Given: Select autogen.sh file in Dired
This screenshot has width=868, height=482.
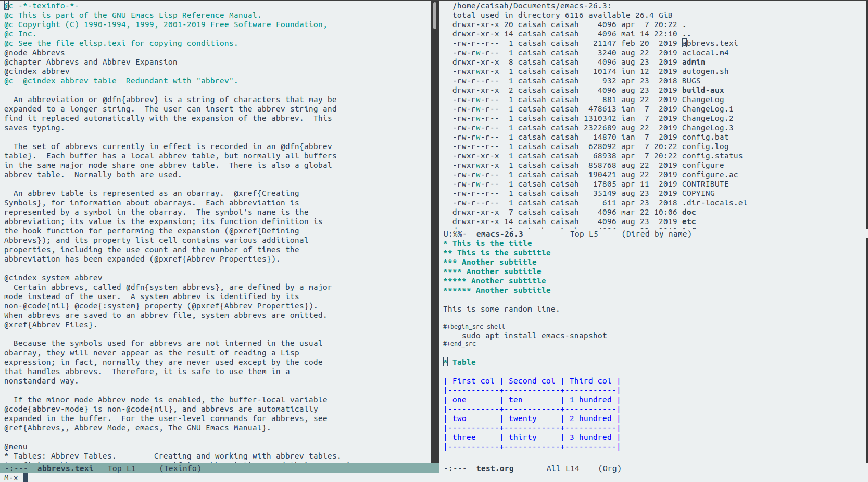Looking at the screenshot, I should (705, 71).
